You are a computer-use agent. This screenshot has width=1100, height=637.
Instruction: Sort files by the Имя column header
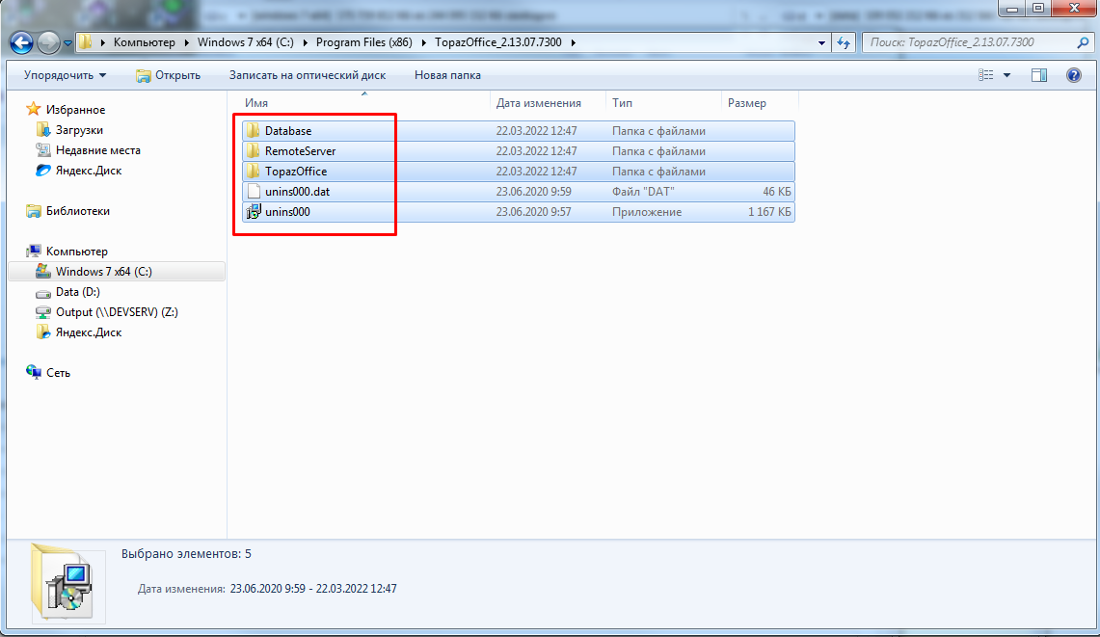tap(364, 102)
